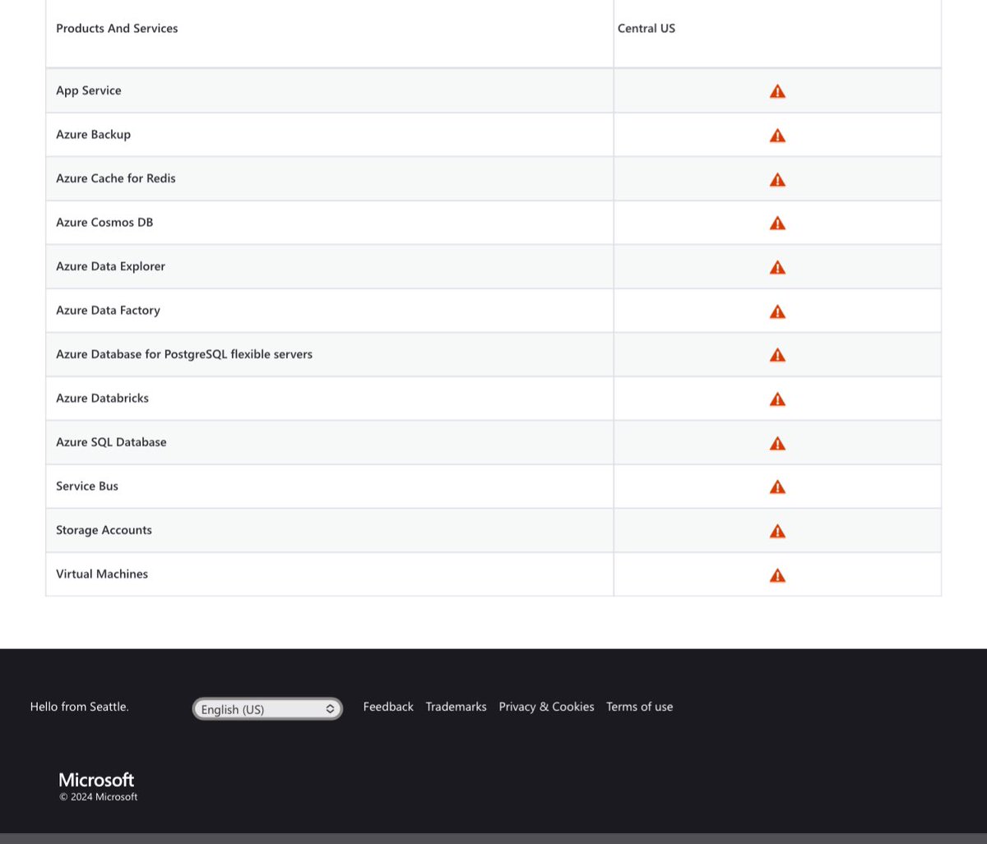
Task: Click the Products And Services column header
Action: point(117,28)
